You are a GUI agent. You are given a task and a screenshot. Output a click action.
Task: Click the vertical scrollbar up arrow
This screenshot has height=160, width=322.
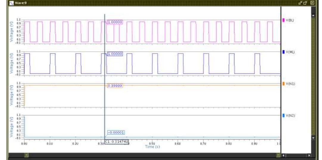click(313, 15)
